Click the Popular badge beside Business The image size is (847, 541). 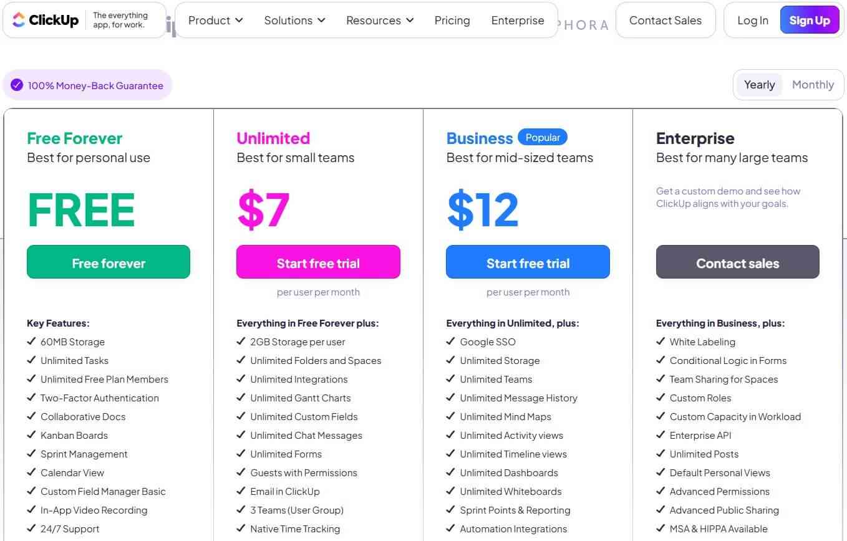[543, 137]
